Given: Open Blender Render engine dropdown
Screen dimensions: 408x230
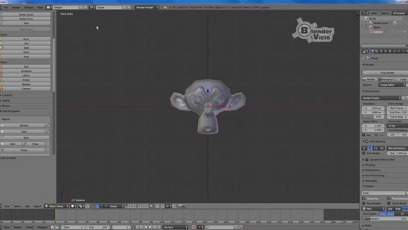Looking at the screenshot, I should pos(147,8).
